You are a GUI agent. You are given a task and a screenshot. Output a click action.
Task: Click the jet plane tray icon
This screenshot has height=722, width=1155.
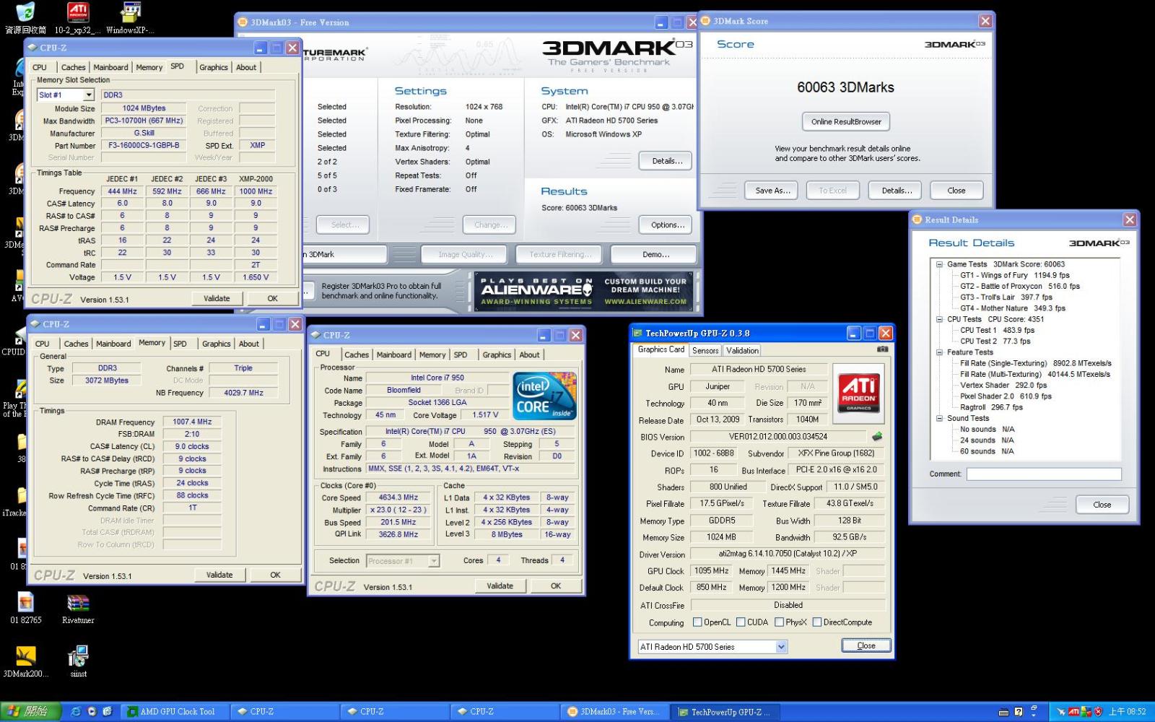pos(1060,712)
